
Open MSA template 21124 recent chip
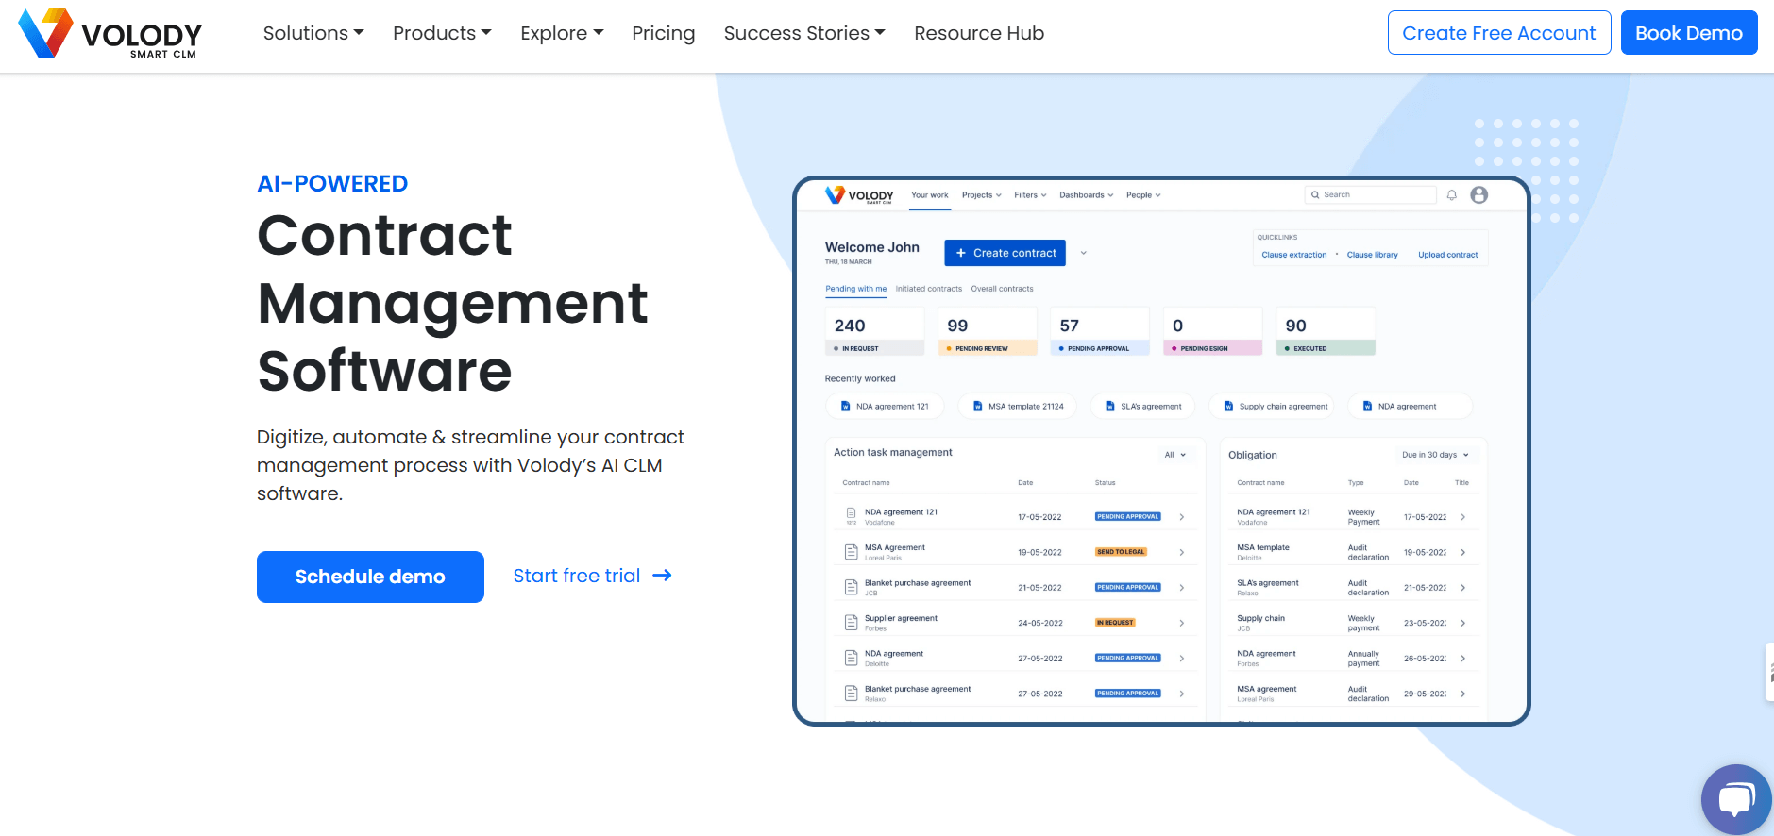click(1017, 407)
